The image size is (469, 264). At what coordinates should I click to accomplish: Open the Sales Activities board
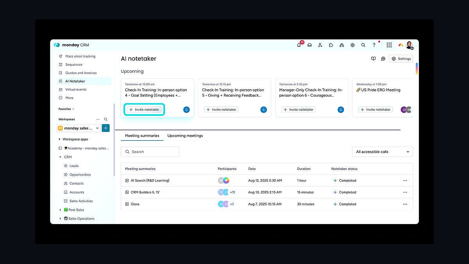(x=81, y=201)
